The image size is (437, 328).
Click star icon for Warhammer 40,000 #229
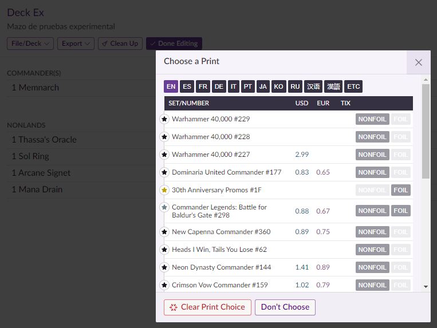[164, 119]
